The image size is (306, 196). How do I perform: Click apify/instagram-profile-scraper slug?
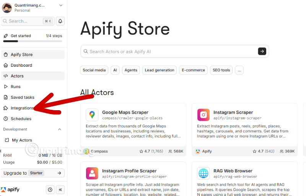click(x=135, y=177)
